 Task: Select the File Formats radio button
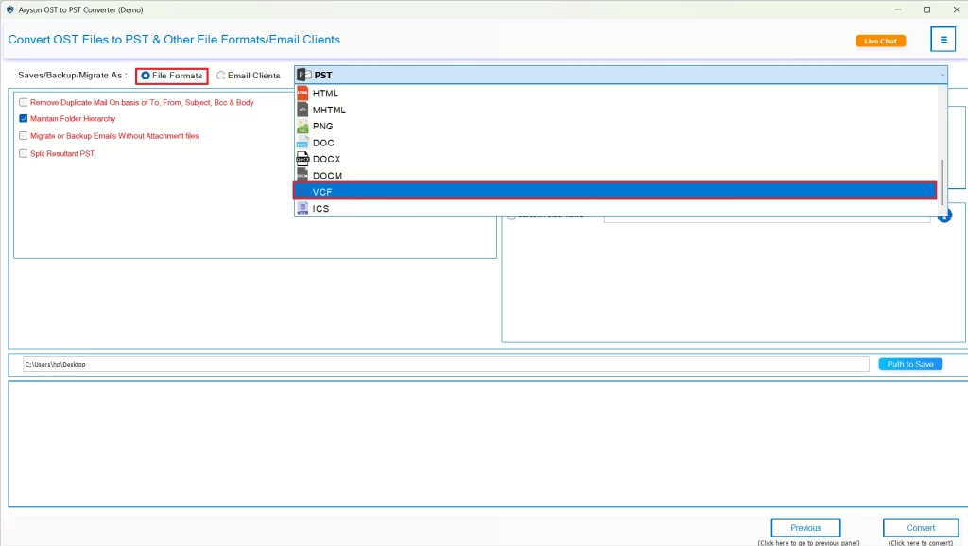coord(146,75)
